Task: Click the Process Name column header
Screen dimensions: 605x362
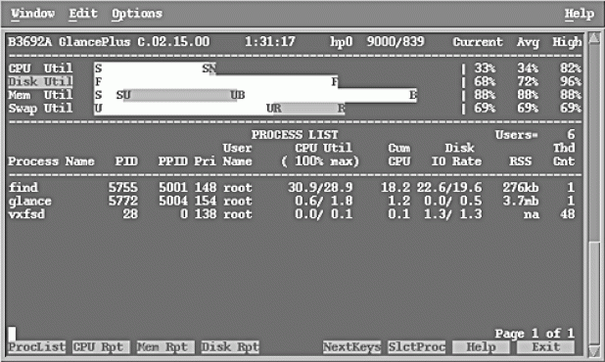Action: point(51,161)
